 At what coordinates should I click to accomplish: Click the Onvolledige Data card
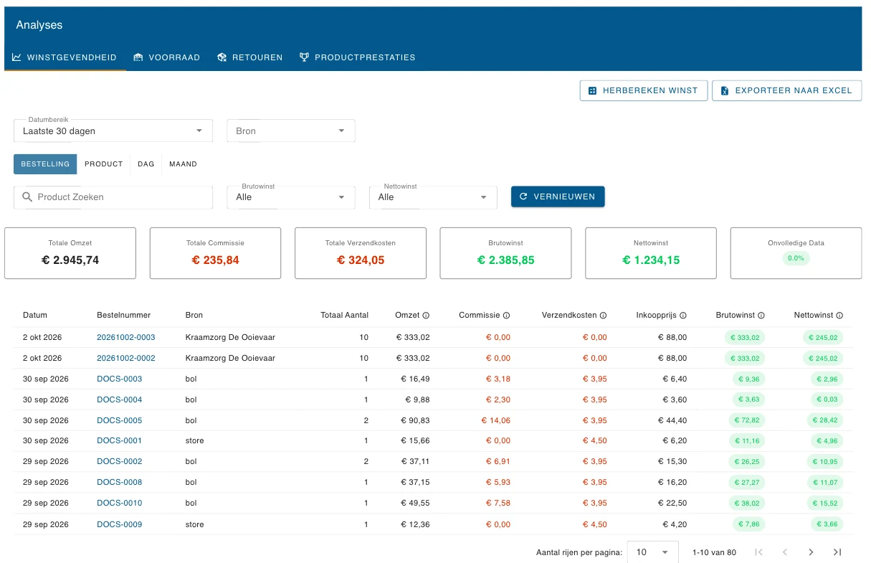click(796, 253)
